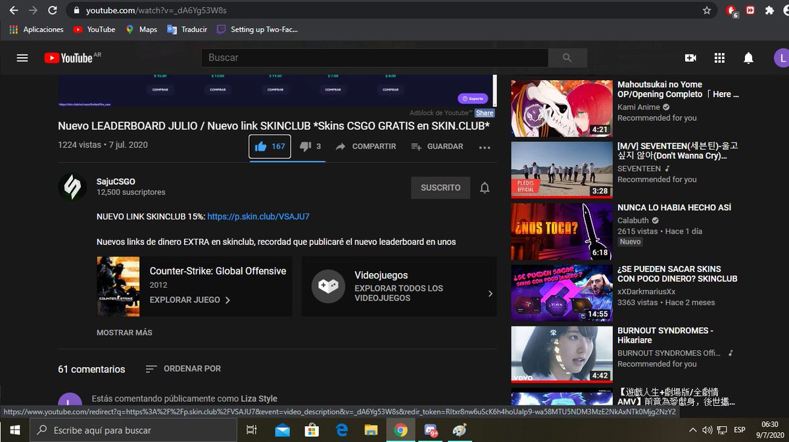Open the Windows Start menu
Image resolution: width=789 pixels, height=442 pixels.
tap(15, 430)
